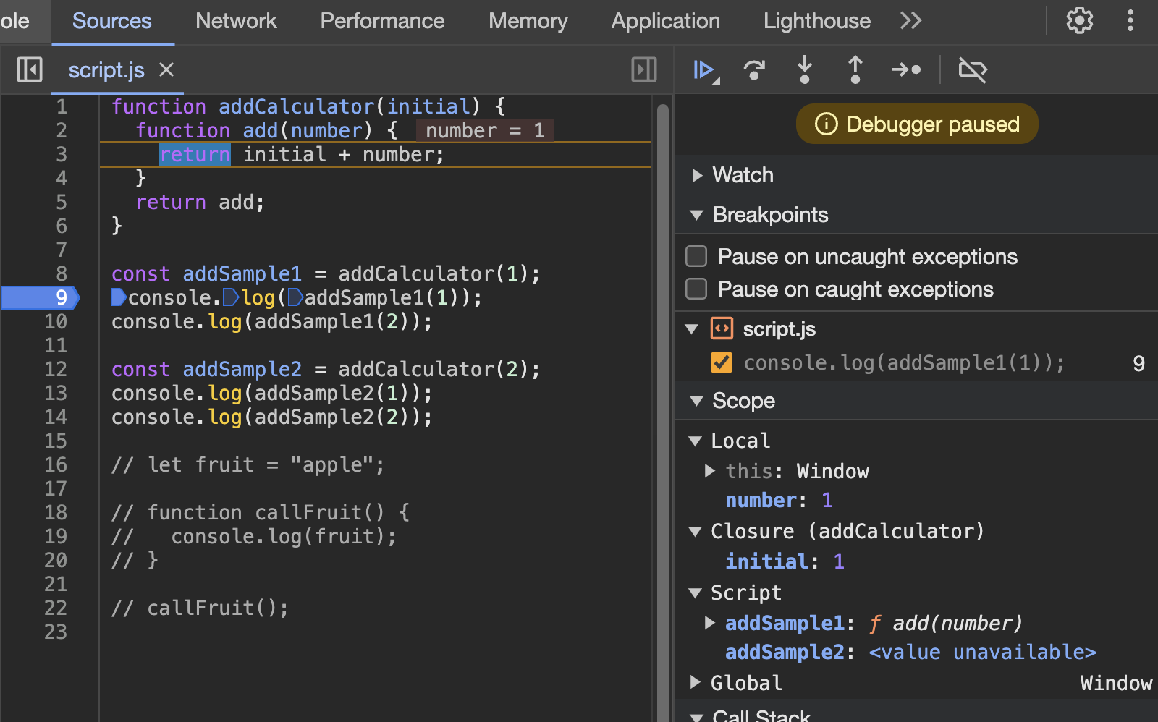Enable Pause on uncaught exceptions

[x=696, y=257]
